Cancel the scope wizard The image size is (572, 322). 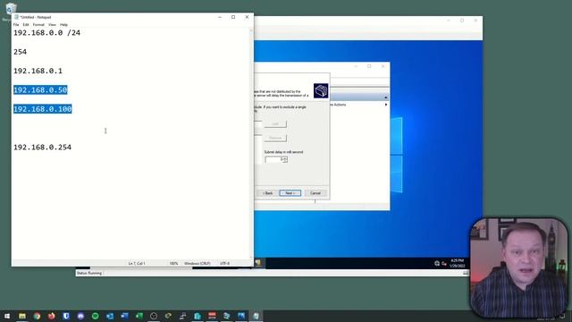coord(315,193)
